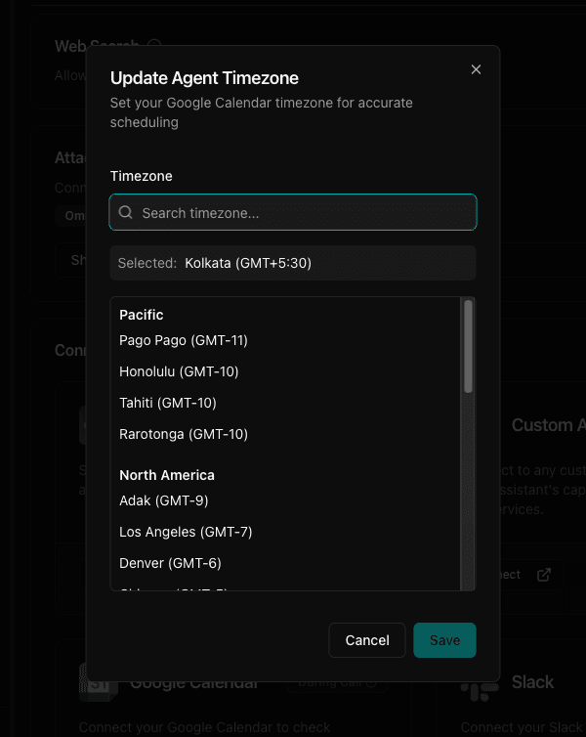586x737 pixels.
Task: Click the North America region header
Action: tap(167, 475)
